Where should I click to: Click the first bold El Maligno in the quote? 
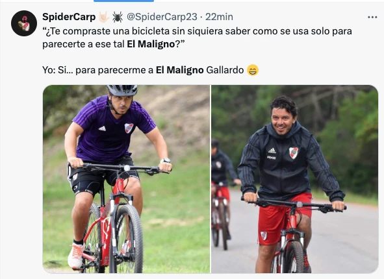(151, 44)
